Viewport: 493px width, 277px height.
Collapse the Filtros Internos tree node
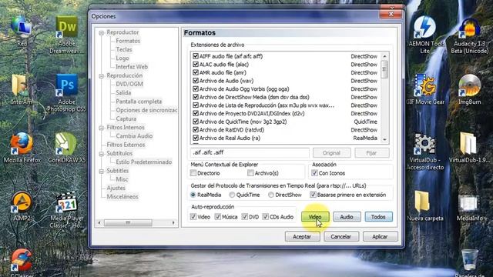point(101,128)
